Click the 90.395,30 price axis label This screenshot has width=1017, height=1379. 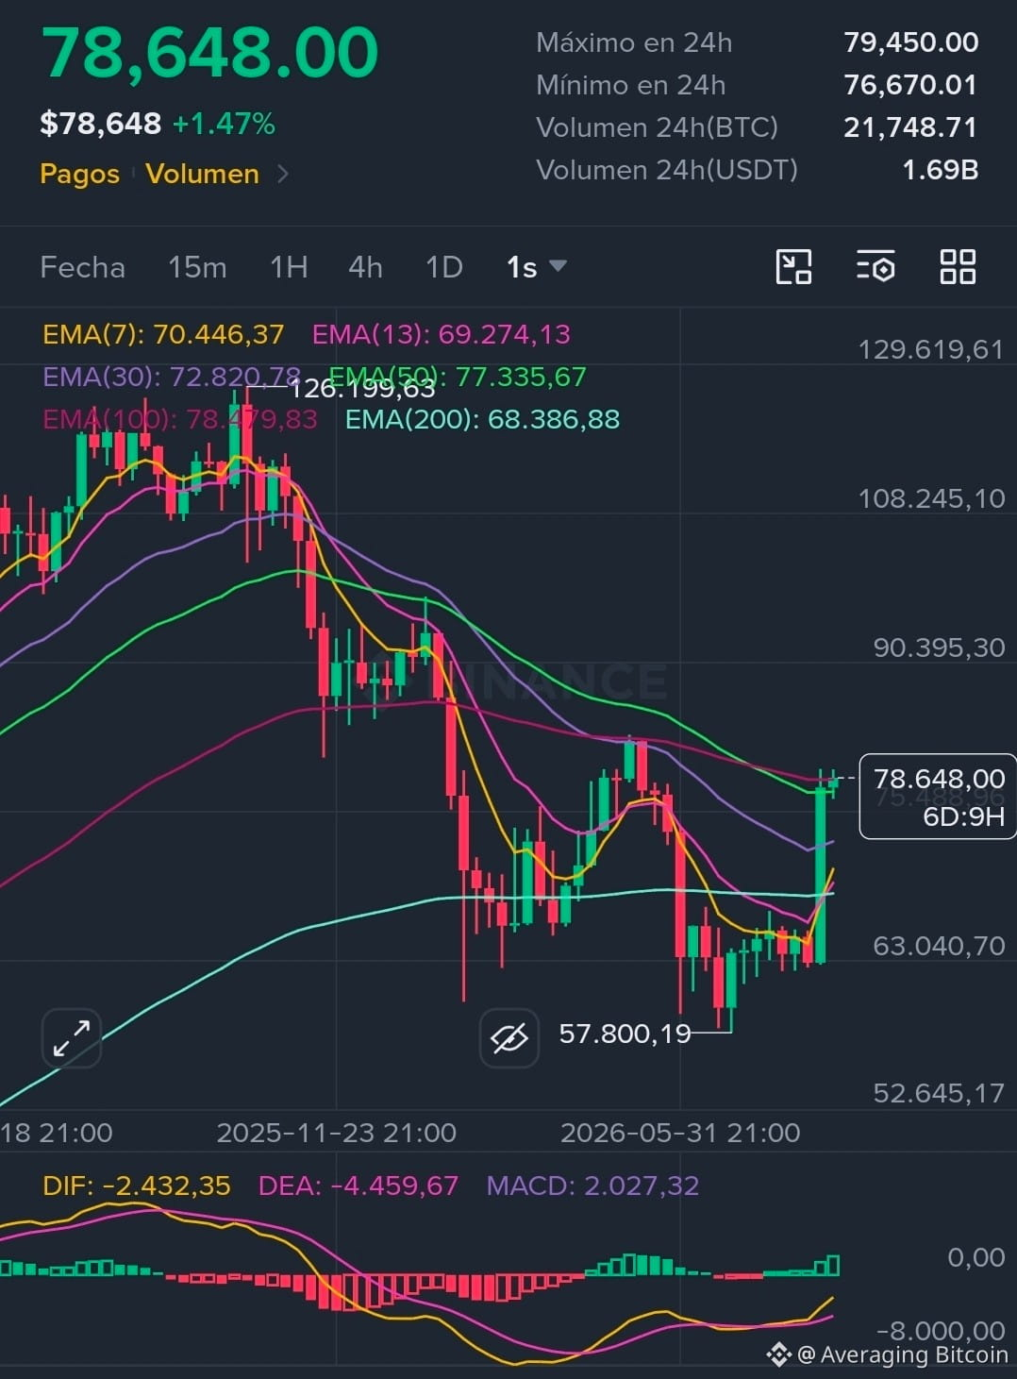(x=939, y=647)
